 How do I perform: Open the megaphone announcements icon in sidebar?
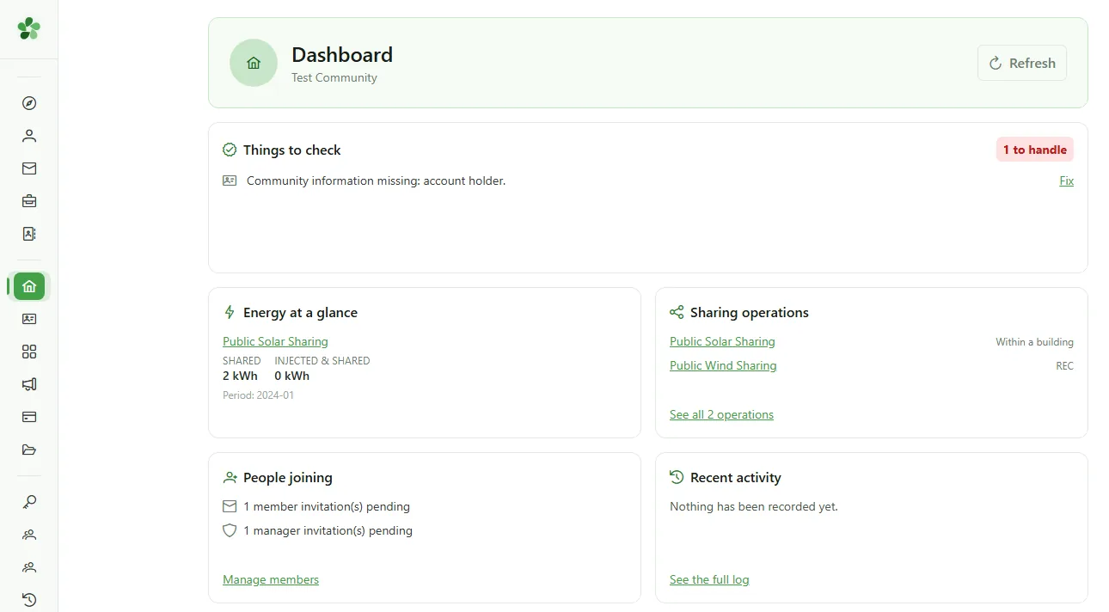point(29,384)
